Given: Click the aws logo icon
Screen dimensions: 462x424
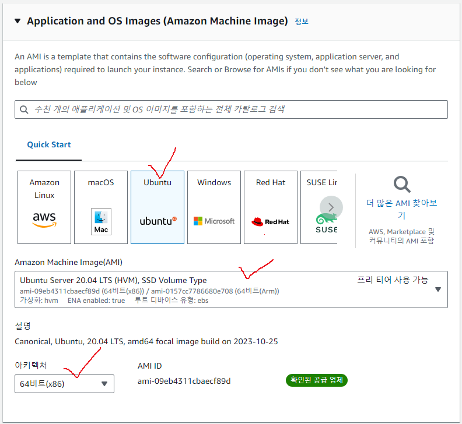Looking at the screenshot, I should [44, 220].
